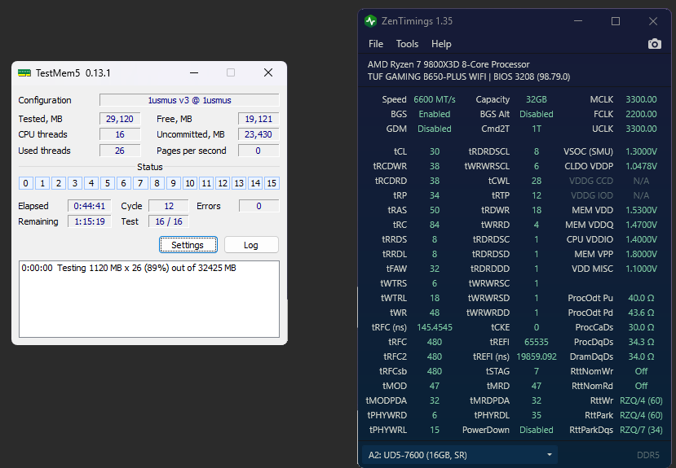Click the Cmd2T value 1T
Image resolution: width=676 pixels, height=468 pixels.
537,129
